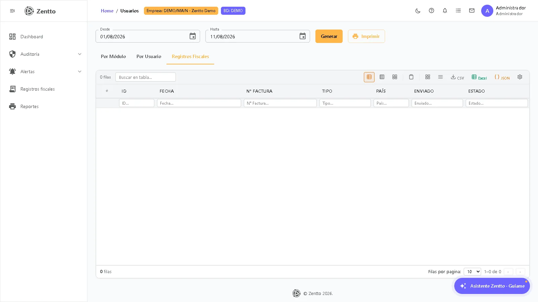The height and width of the screenshot is (302, 538).
Task: Open help via the question mark icon
Action: [431, 11]
